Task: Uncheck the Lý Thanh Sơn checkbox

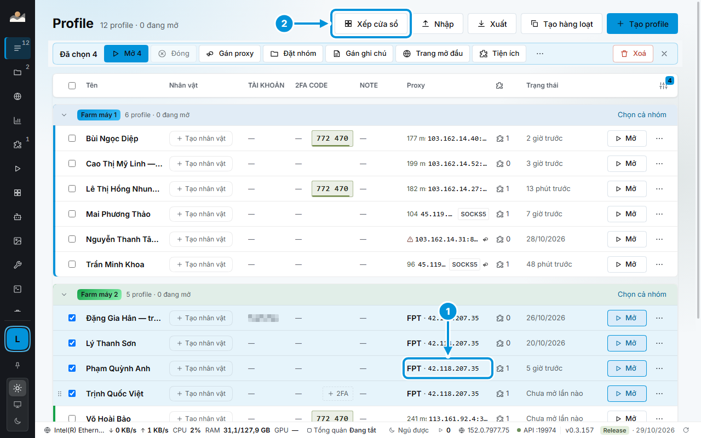Action: [72, 343]
